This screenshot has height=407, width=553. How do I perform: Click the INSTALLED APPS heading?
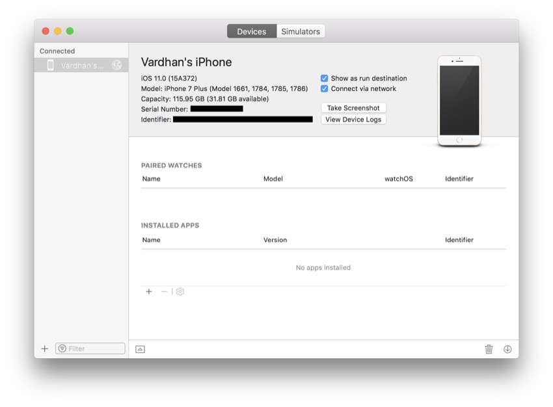pos(170,225)
